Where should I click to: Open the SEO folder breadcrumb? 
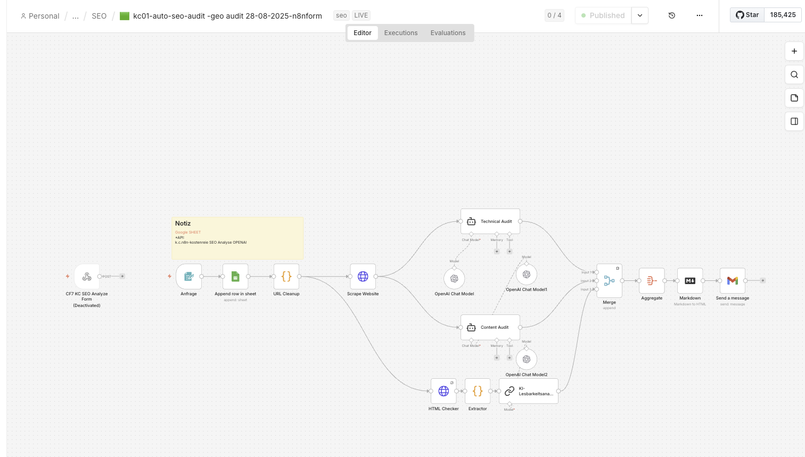[x=99, y=16]
